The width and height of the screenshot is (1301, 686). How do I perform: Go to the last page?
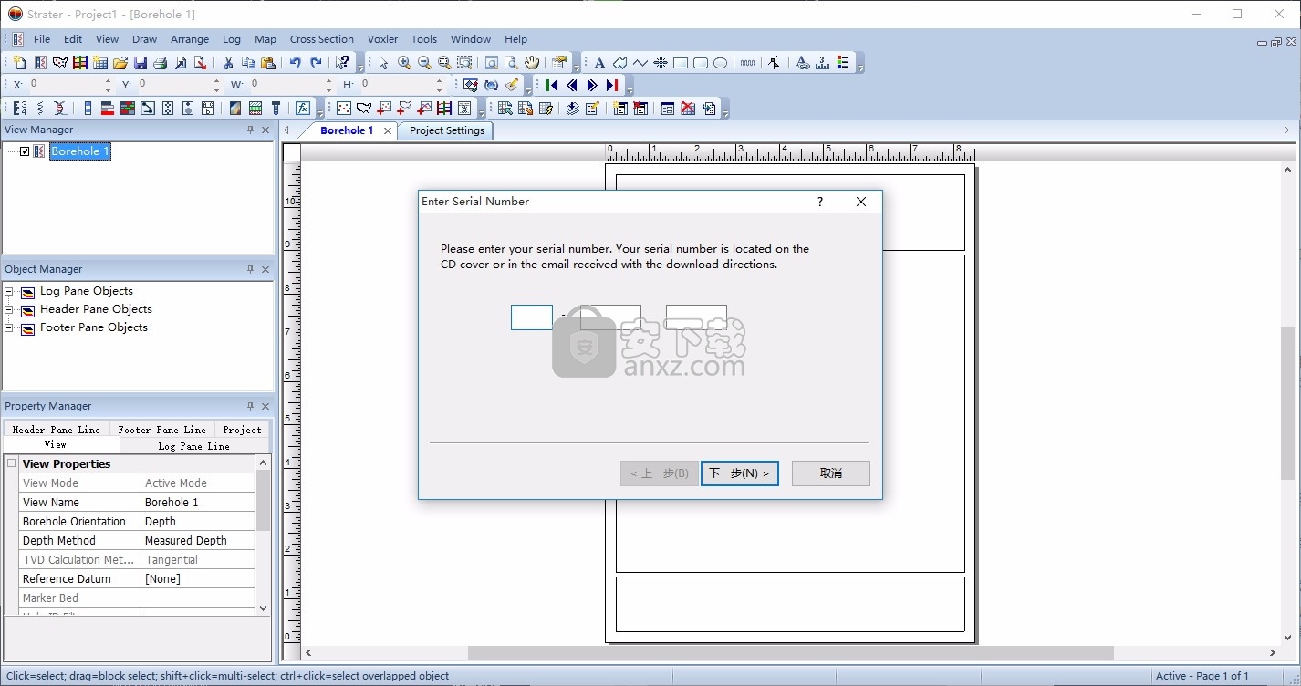[612, 85]
